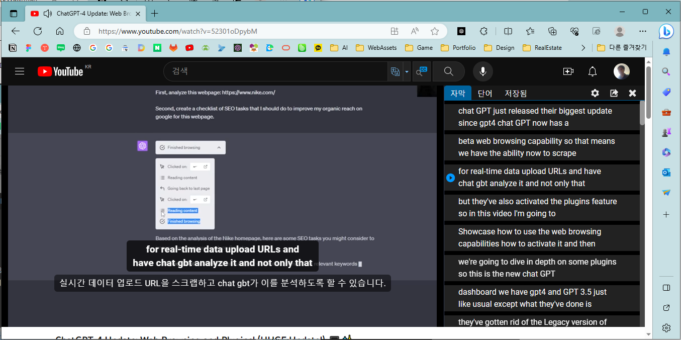Viewport: 681px width, 340px height.
Task: Open the Favorites list button
Action: coord(530,31)
